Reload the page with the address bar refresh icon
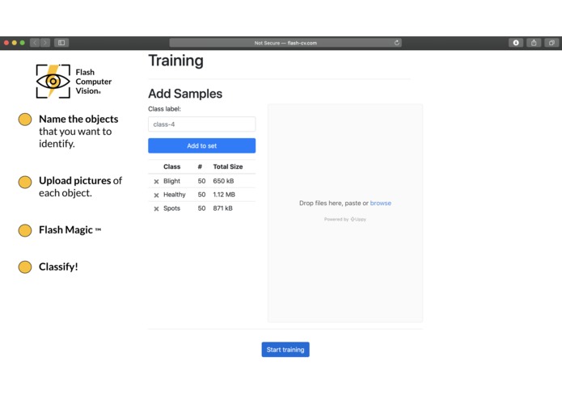Viewport: 562px width, 399px height. click(397, 43)
